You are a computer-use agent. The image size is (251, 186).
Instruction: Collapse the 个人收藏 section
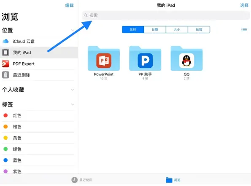pos(73,90)
